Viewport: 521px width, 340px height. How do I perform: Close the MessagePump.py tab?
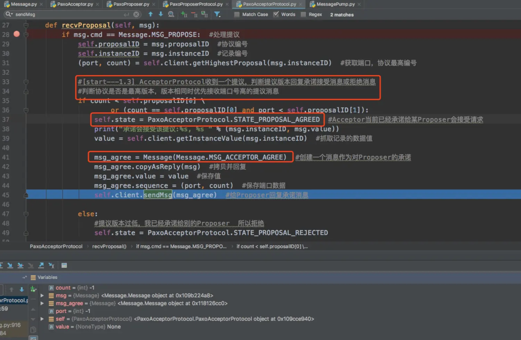coord(359,4)
